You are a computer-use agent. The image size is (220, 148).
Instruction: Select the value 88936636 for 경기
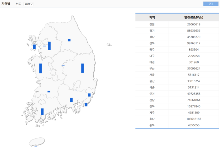coord(194,31)
